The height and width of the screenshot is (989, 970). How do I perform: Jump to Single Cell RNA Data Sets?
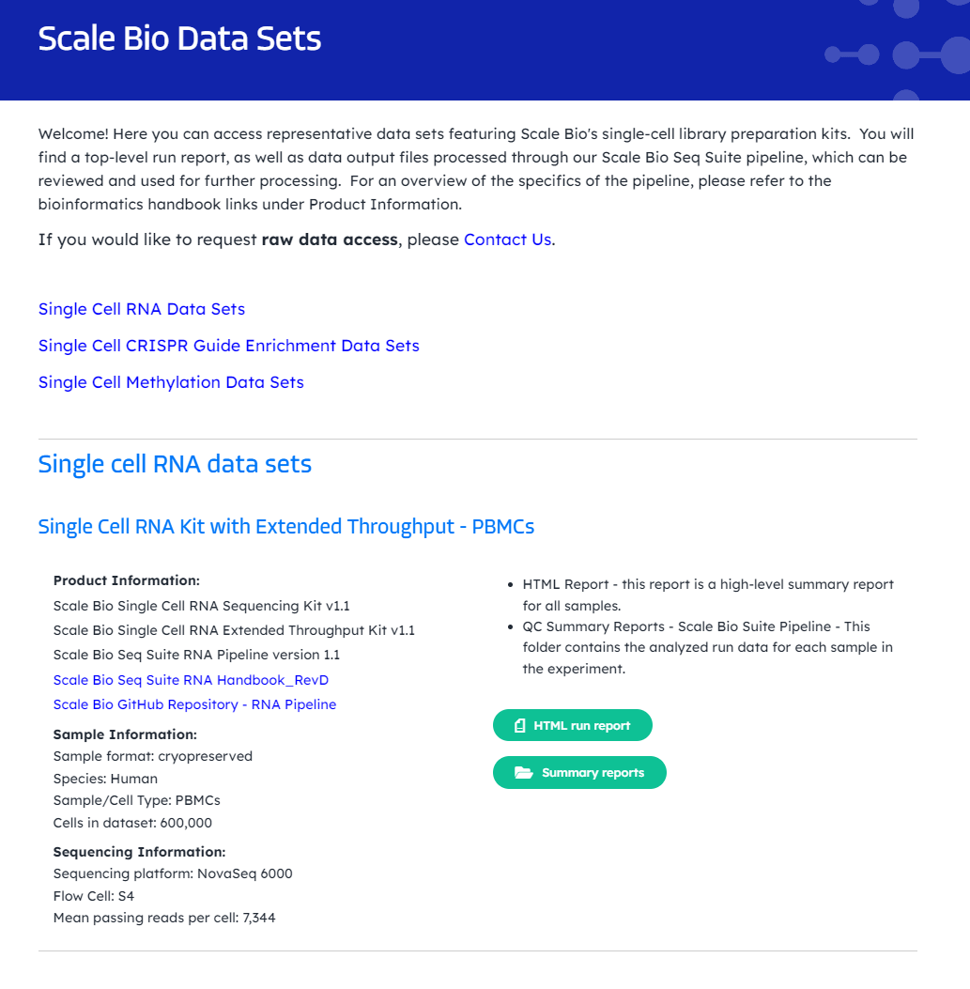[x=142, y=309]
